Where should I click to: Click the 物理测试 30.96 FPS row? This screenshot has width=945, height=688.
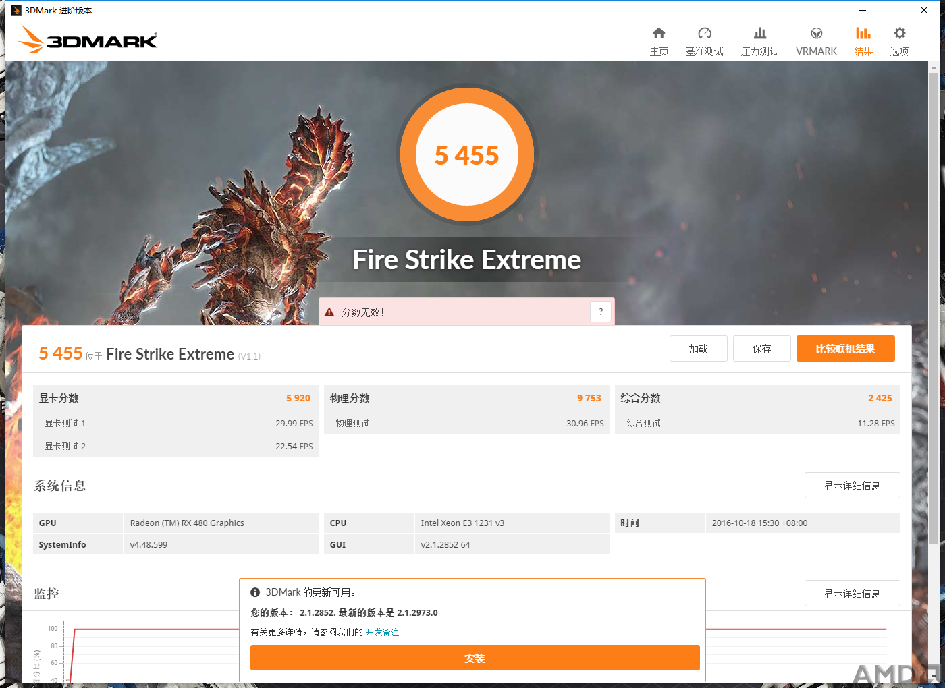click(x=466, y=423)
